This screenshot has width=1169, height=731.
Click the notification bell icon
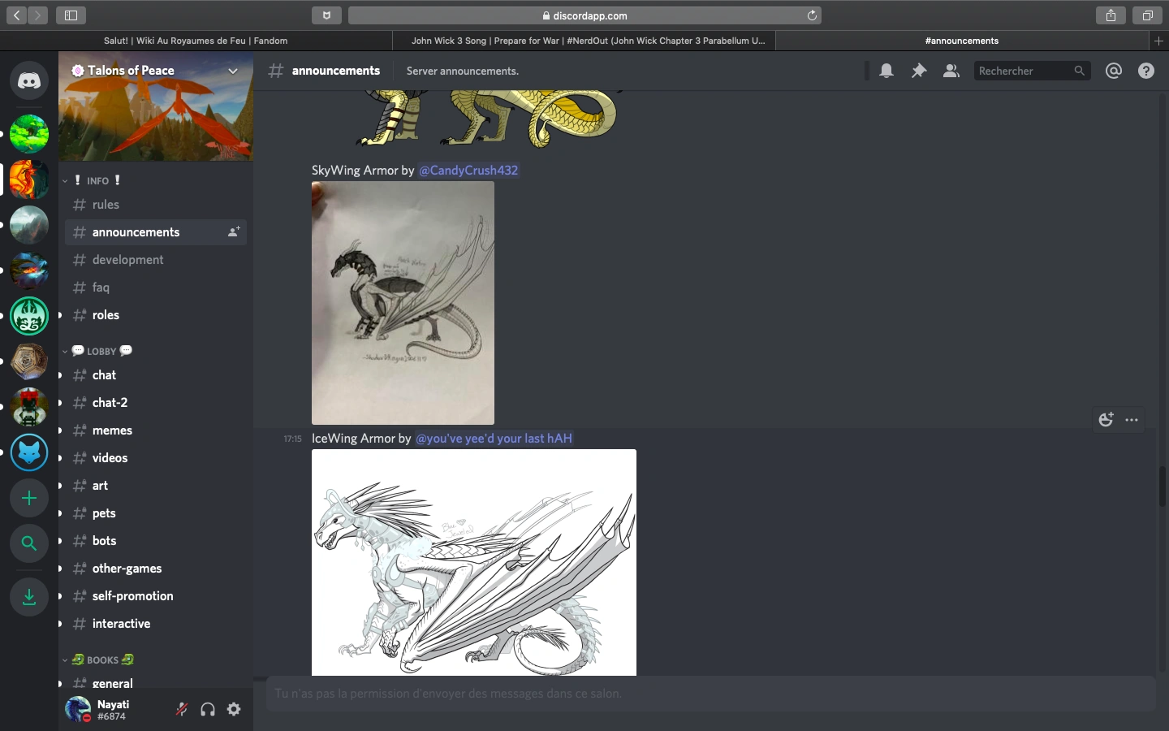click(886, 71)
